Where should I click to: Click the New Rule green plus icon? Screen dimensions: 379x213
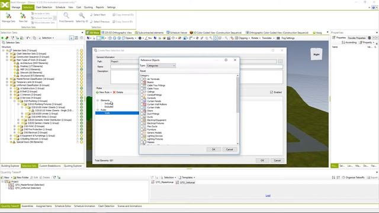(x=97, y=92)
